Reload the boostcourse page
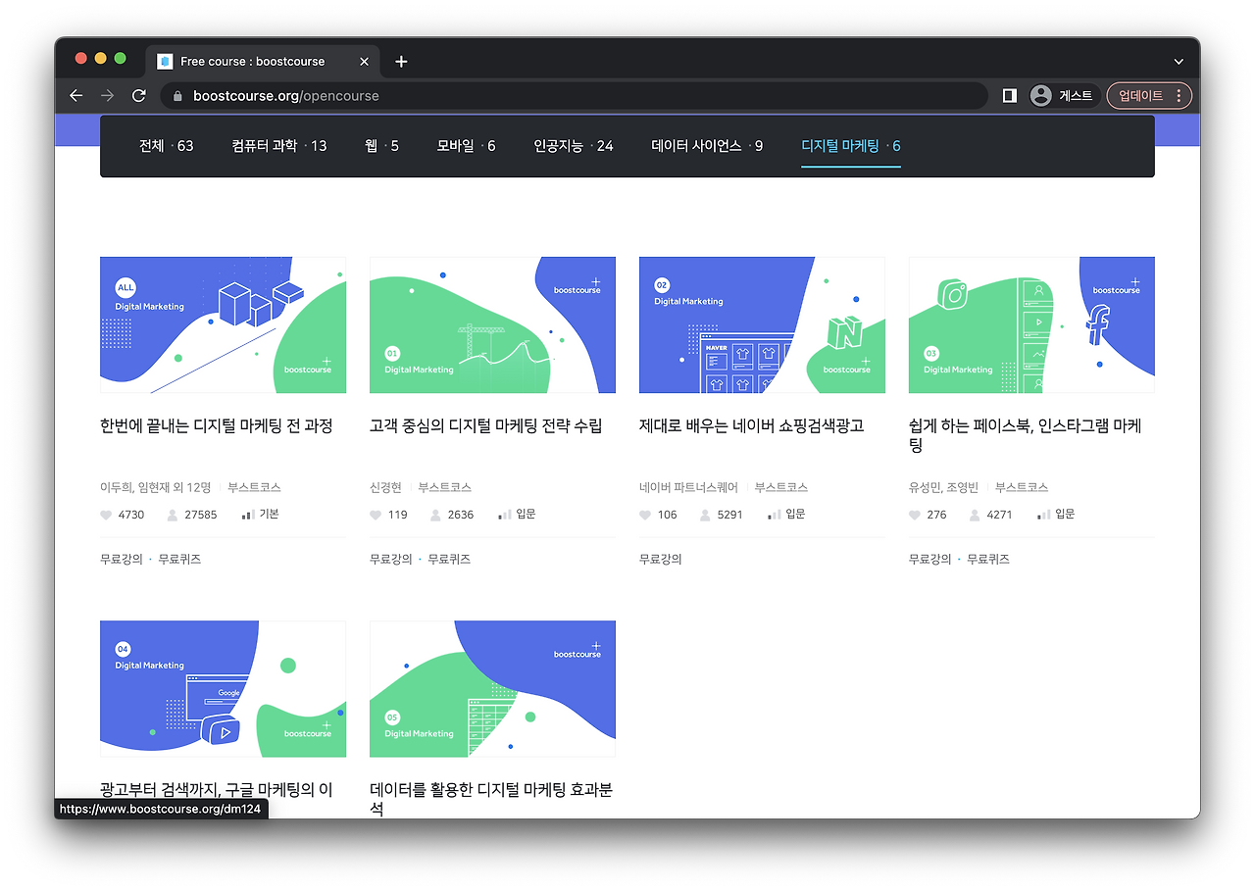This screenshot has height=891, width=1255. (x=138, y=95)
